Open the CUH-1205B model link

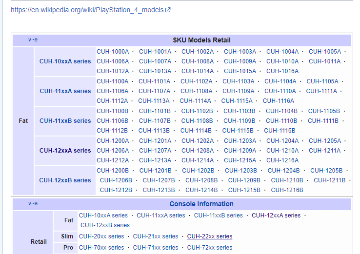tap(326, 171)
